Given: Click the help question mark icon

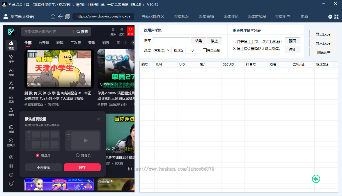Looking at the screenshot, I should coord(11,175).
